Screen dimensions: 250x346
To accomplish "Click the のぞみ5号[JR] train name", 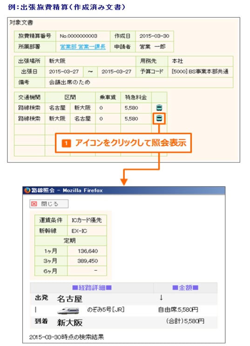I will click(106, 310).
